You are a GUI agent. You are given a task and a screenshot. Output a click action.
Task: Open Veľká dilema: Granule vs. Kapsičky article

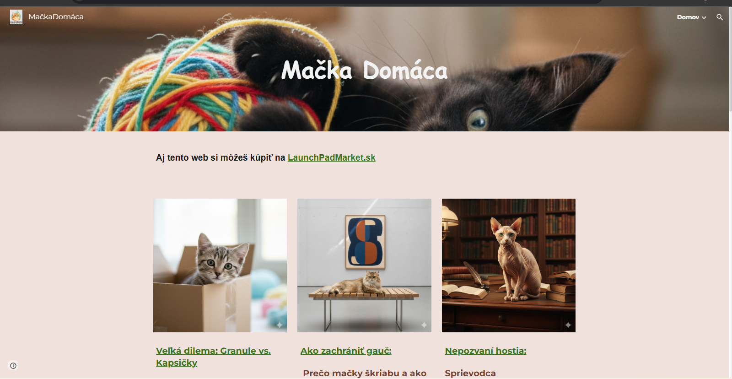pos(213,357)
